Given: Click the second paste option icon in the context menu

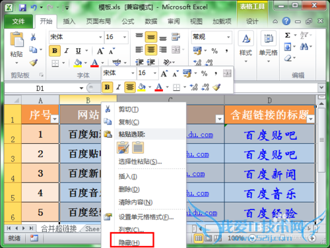Looking at the screenshot, I should (x=138, y=147).
